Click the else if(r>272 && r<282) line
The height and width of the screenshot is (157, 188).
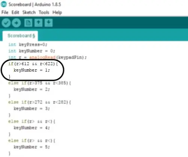point(39,102)
